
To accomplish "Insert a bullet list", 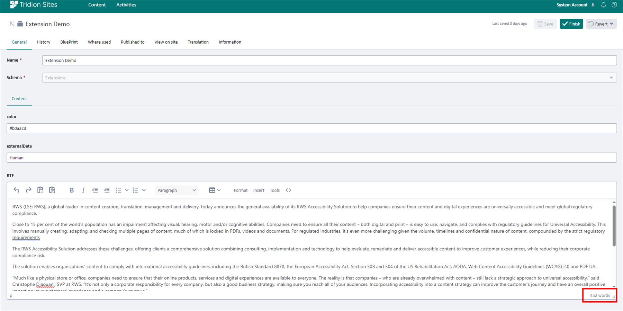I will coord(119,190).
